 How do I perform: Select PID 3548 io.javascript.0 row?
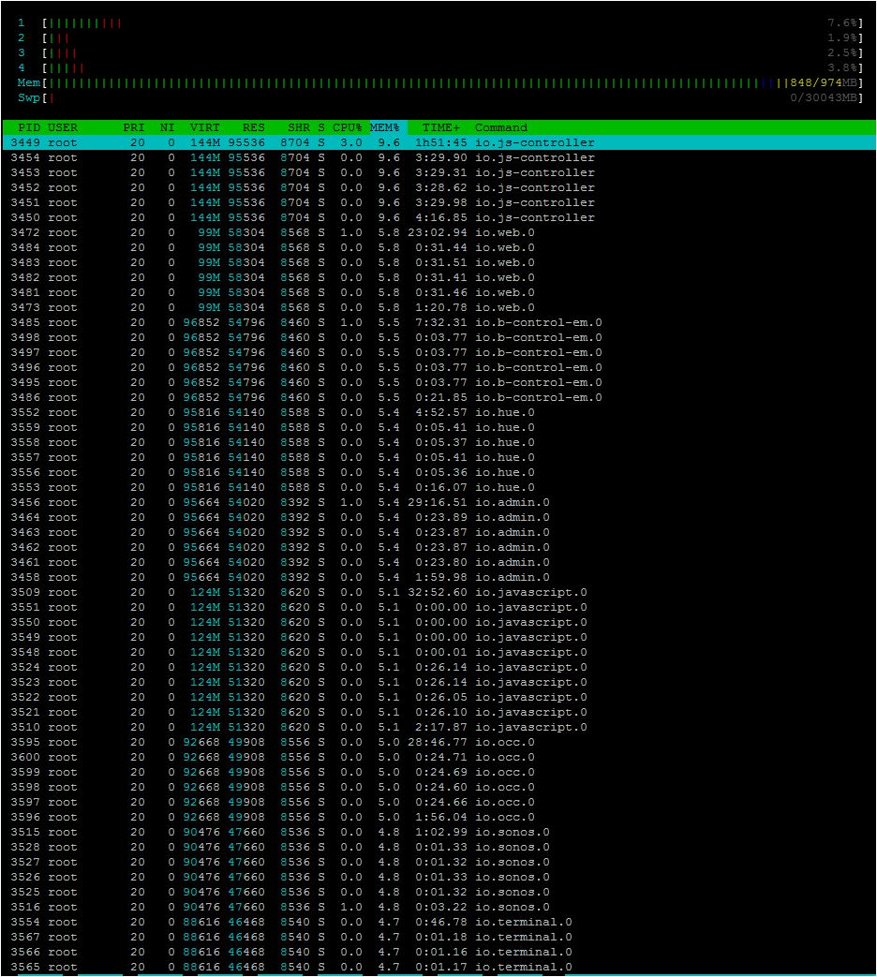coord(438,652)
